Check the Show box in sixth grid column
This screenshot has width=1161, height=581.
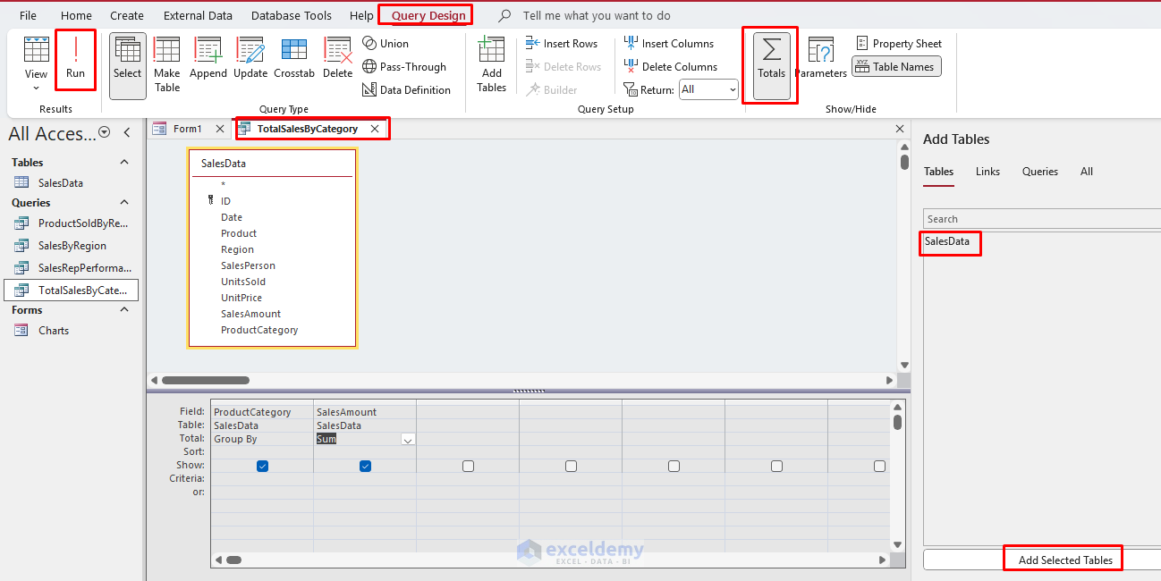(776, 466)
